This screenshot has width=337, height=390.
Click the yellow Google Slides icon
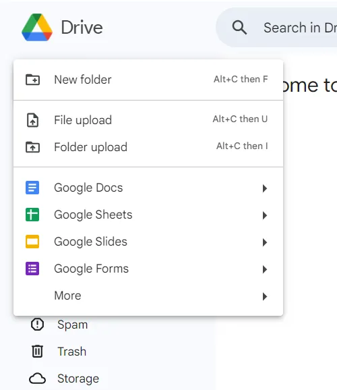coord(32,242)
